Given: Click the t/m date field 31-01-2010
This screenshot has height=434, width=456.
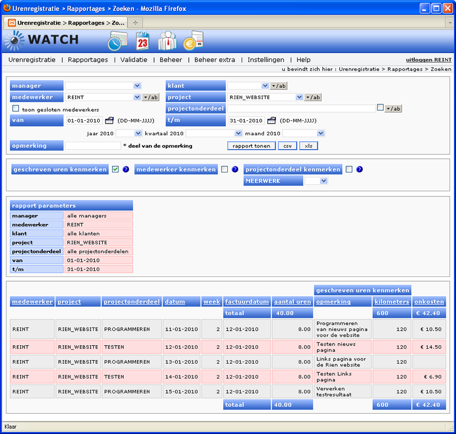Looking at the screenshot, I should pos(246,120).
